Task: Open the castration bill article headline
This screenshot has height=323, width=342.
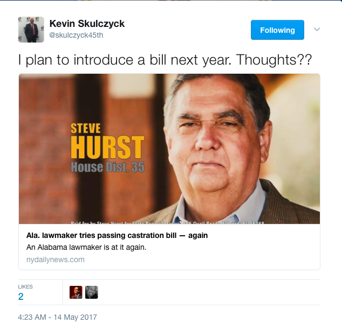Action: coord(117,235)
